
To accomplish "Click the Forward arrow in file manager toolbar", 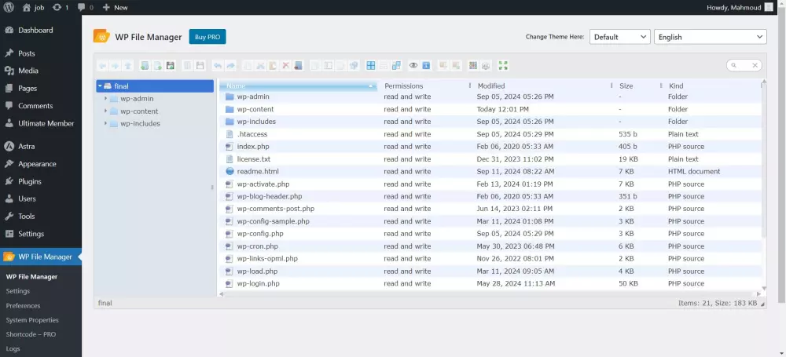I will pyautogui.click(x=115, y=66).
